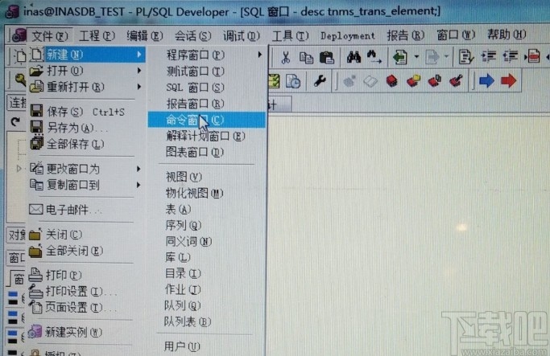Click the blue right arrow icon
The image size is (550, 356).
tap(486, 81)
